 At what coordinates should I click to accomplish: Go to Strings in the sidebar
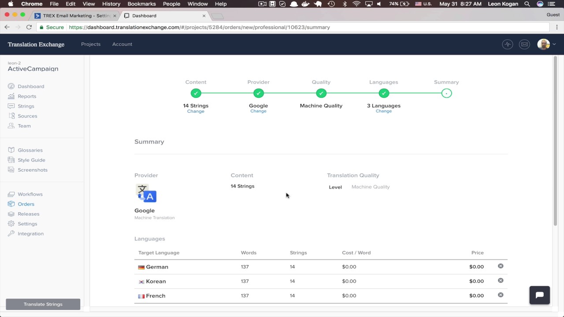pos(26,106)
